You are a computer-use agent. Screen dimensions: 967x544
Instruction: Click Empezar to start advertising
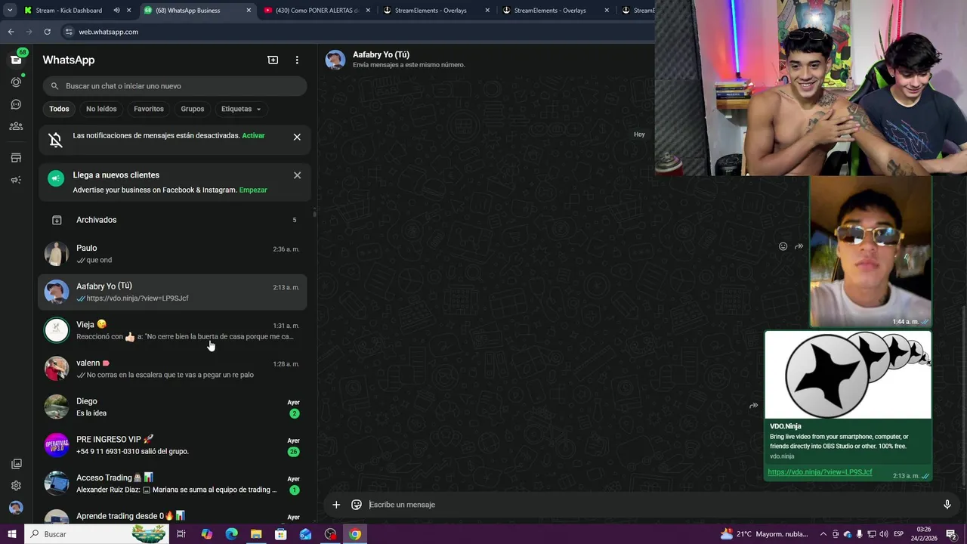coord(253,190)
